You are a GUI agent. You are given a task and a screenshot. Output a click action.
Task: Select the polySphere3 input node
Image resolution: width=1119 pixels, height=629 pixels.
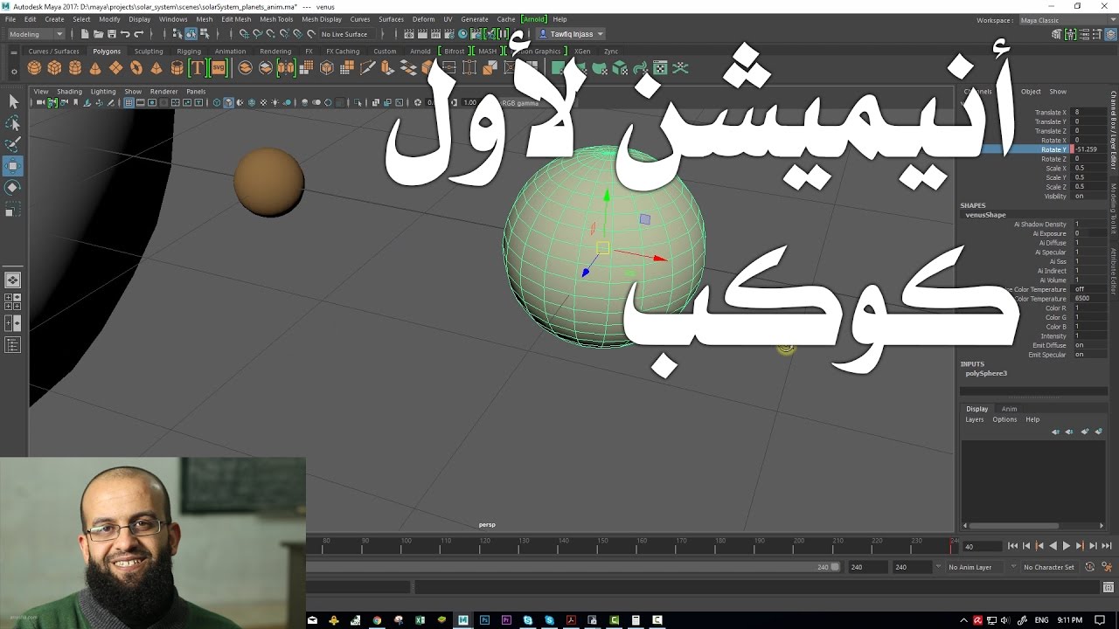[x=986, y=373]
